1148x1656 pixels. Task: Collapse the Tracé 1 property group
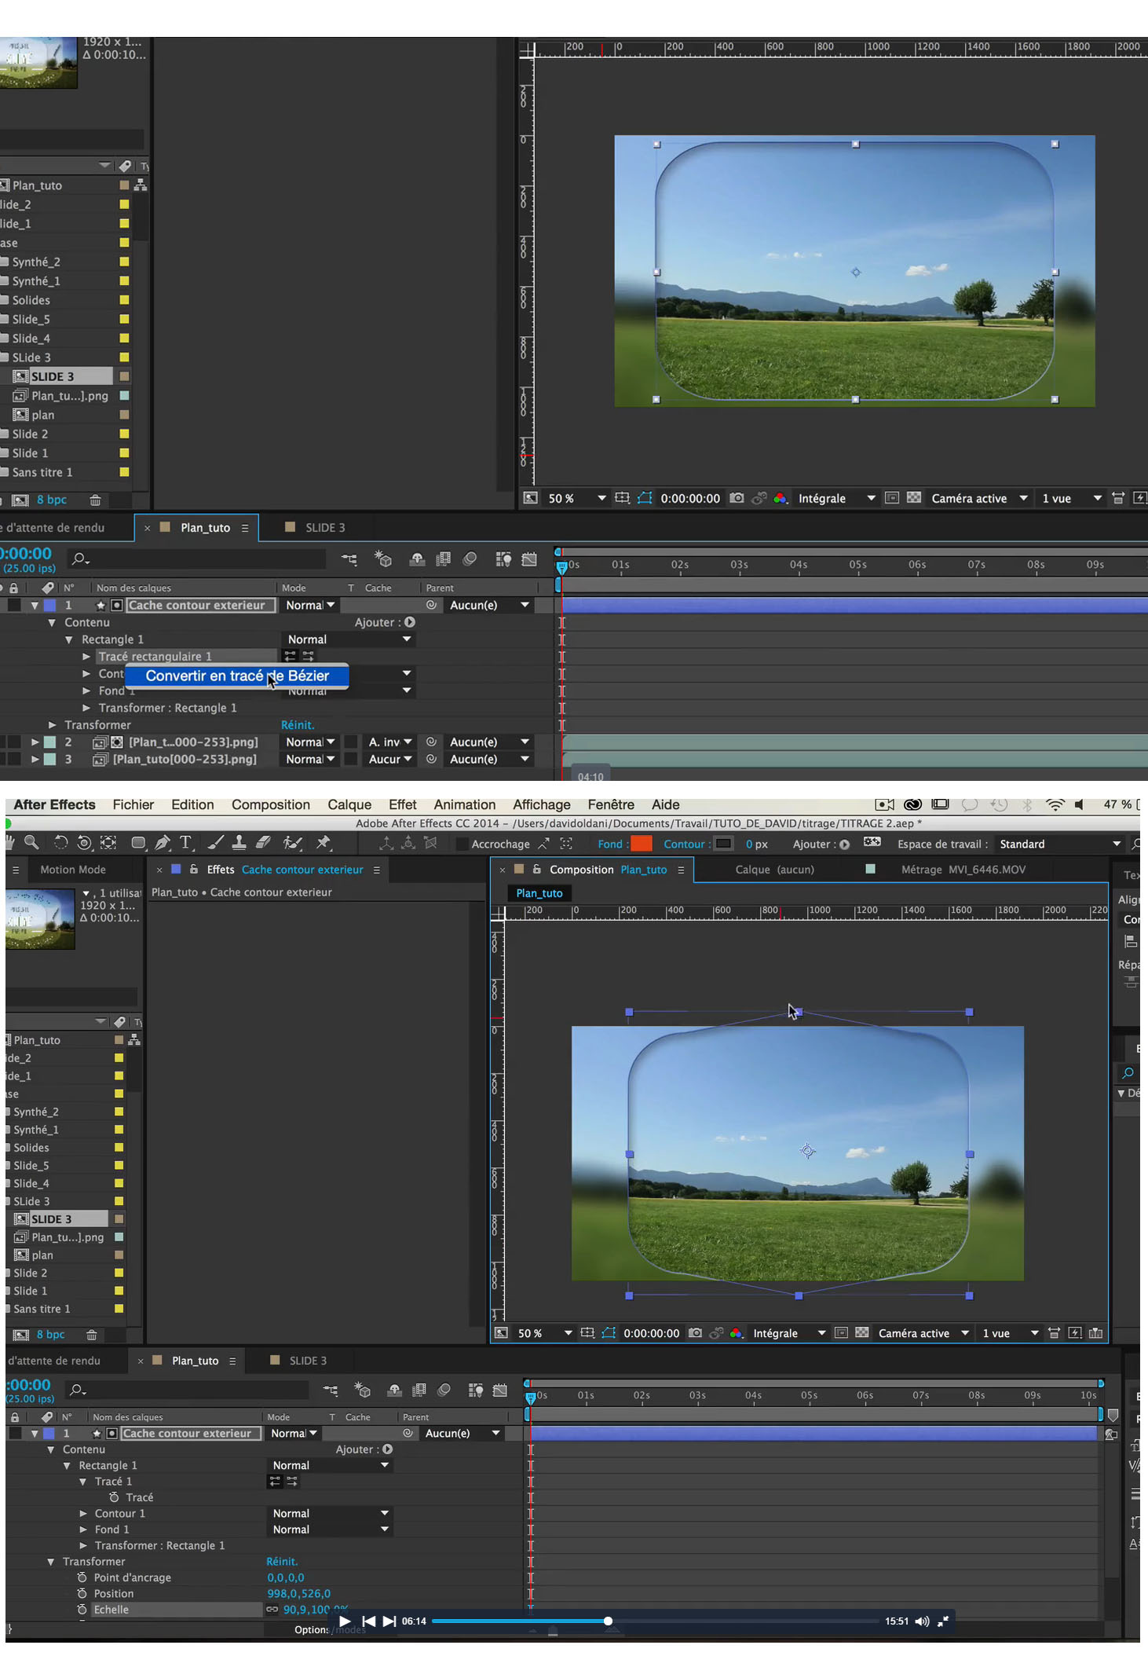pyautogui.click(x=83, y=1482)
